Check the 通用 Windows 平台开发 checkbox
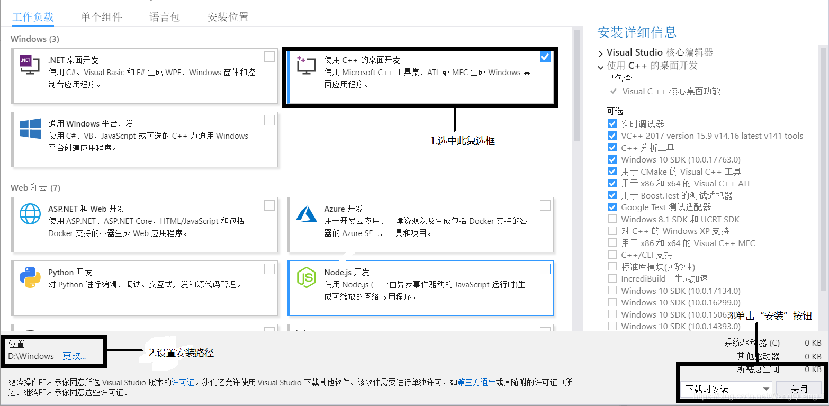The width and height of the screenshot is (829, 406). click(269, 120)
